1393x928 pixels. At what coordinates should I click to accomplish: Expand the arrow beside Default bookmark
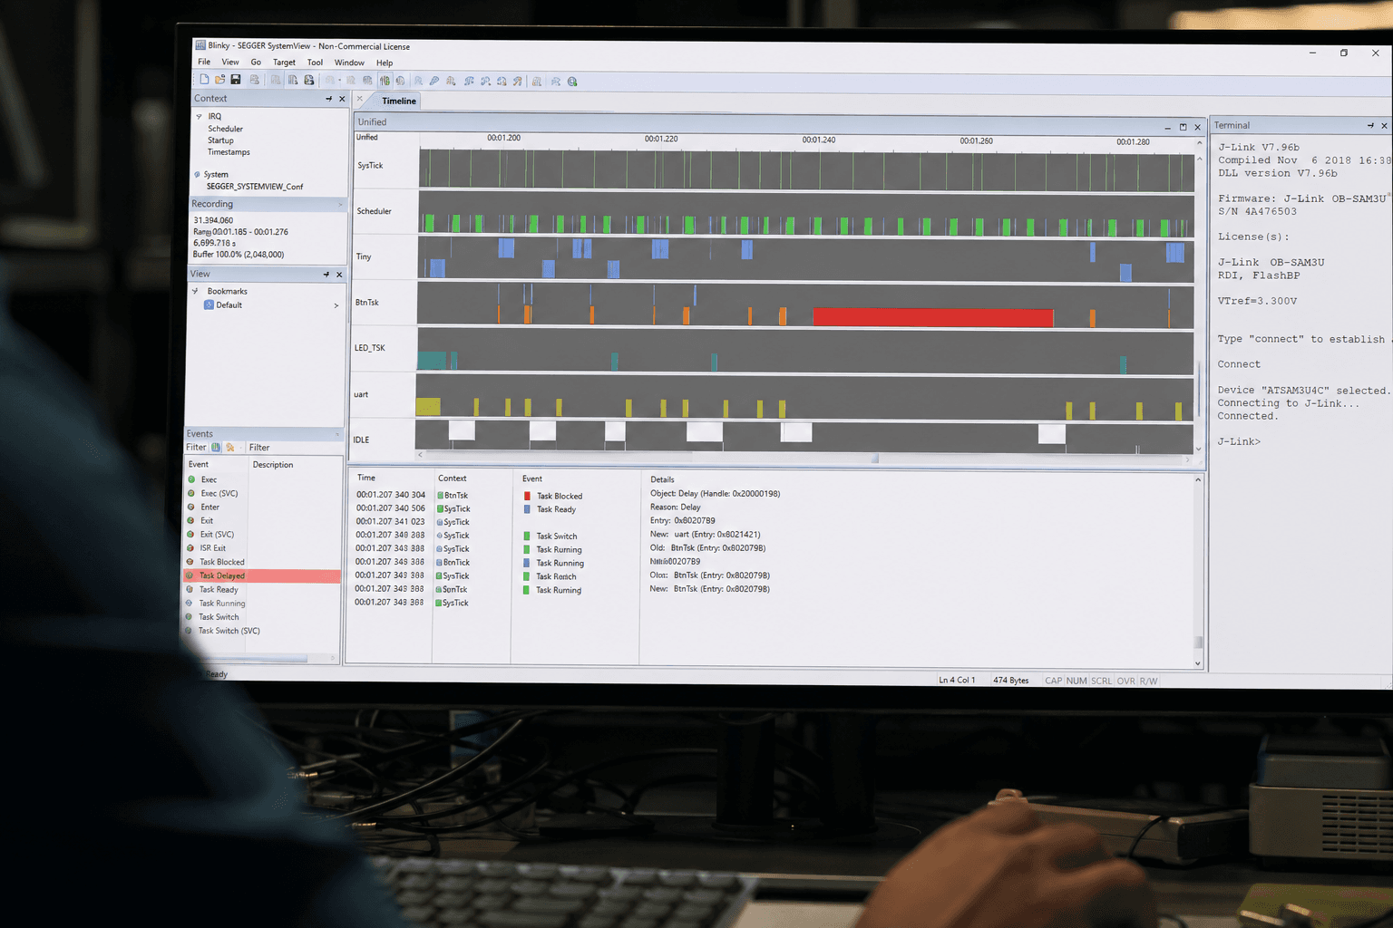point(336,305)
